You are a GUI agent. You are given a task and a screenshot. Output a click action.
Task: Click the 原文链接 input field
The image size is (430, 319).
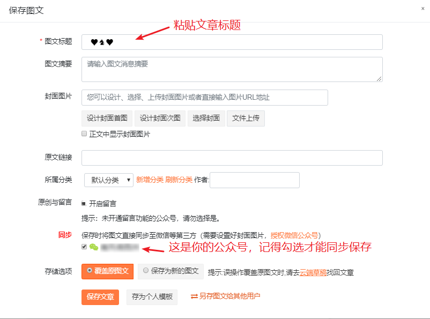232,158
